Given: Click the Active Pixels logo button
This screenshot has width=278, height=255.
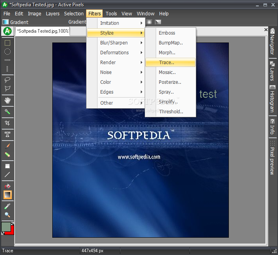Looking at the screenshot, I should [7, 31].
